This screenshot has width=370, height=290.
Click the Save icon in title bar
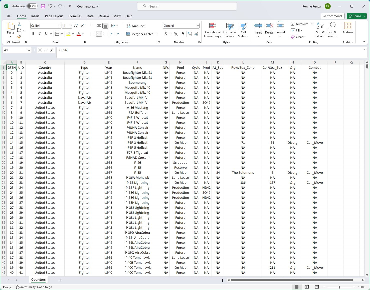point(43,6)
